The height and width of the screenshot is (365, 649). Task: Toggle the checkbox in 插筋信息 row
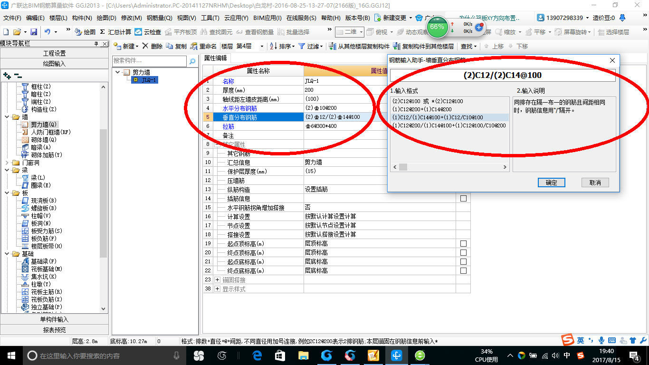click(x=463, y=198)
